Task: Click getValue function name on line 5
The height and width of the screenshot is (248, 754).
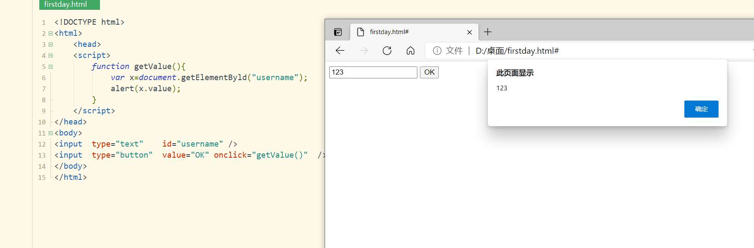Action: (153, 66)
